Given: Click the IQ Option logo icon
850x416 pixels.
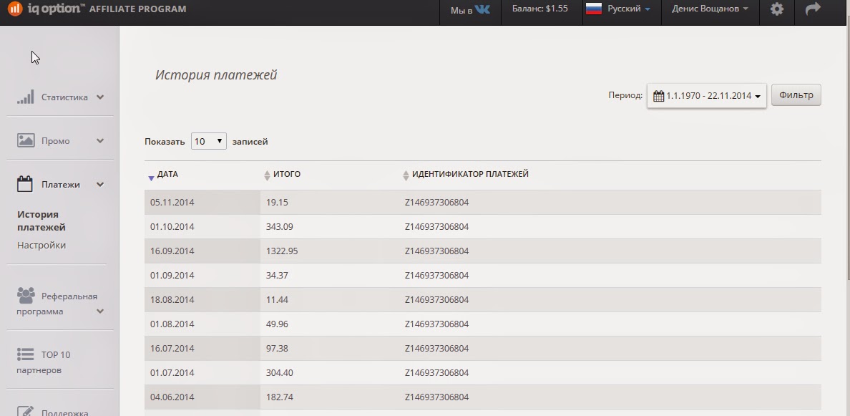Looking at the screenshot, I should [15, 9].
